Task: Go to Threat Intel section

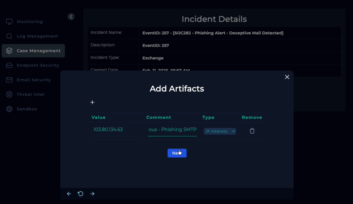Action: point(30,94)
